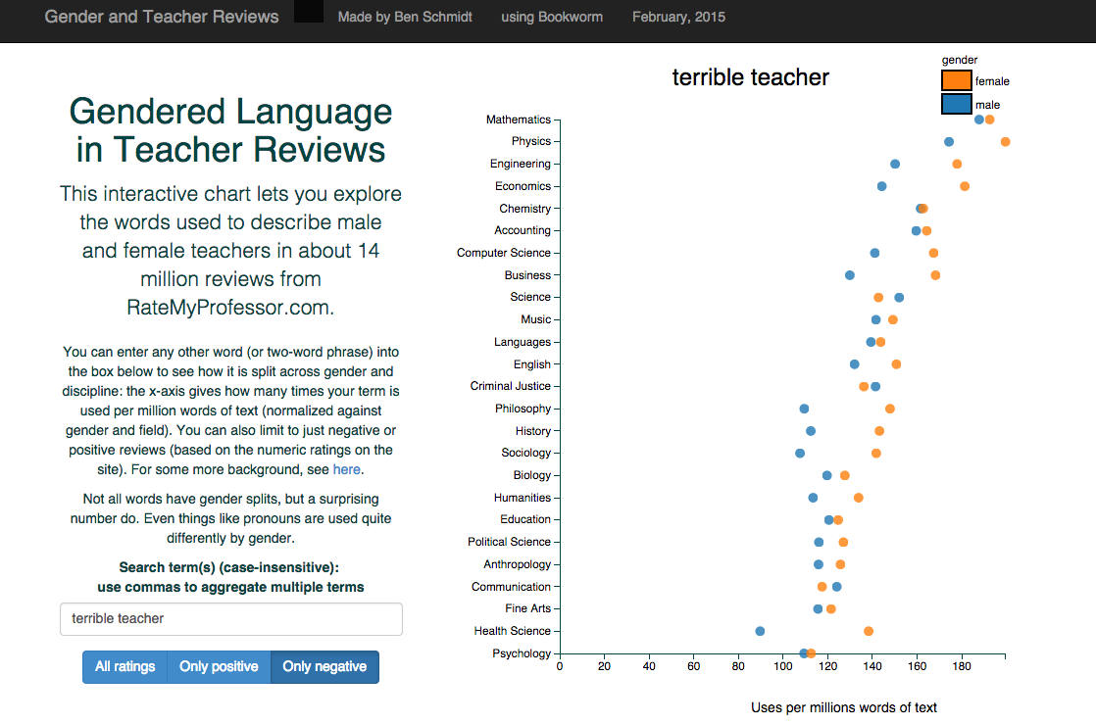Image resolution: width=1096 pixels, height=724 pixels.
Task: Click the orange Economics female data point
Action: [965, 186]
